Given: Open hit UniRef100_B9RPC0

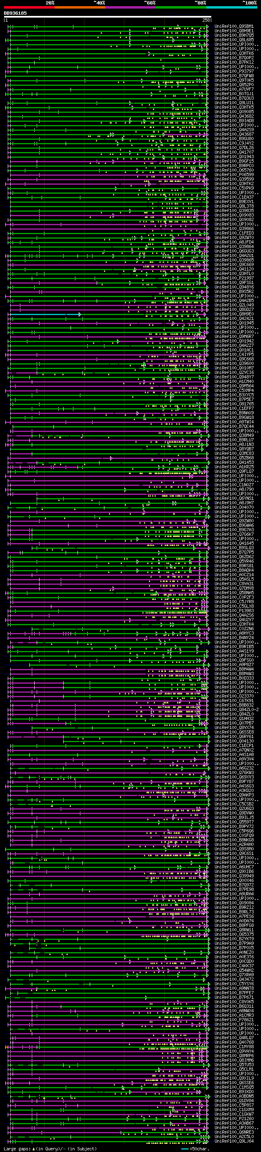Looking at the screenshot, I should pyautogui.click(x=234, y=166).
